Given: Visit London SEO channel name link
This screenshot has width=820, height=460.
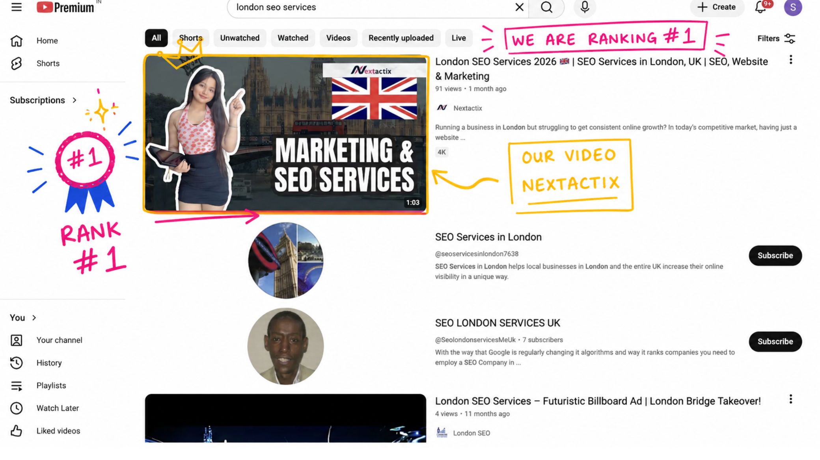Looking at the screenshot, I should point(471,433).
